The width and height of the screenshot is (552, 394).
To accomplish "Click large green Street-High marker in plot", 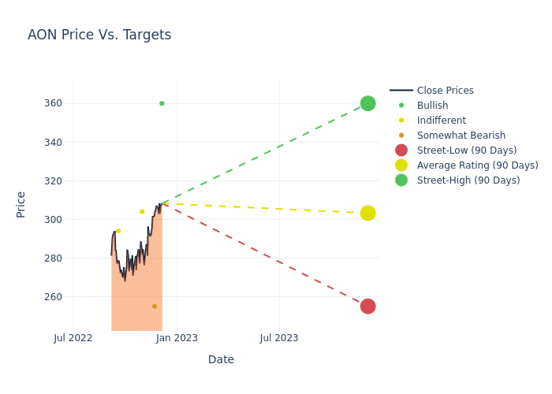I will (367, 103).
